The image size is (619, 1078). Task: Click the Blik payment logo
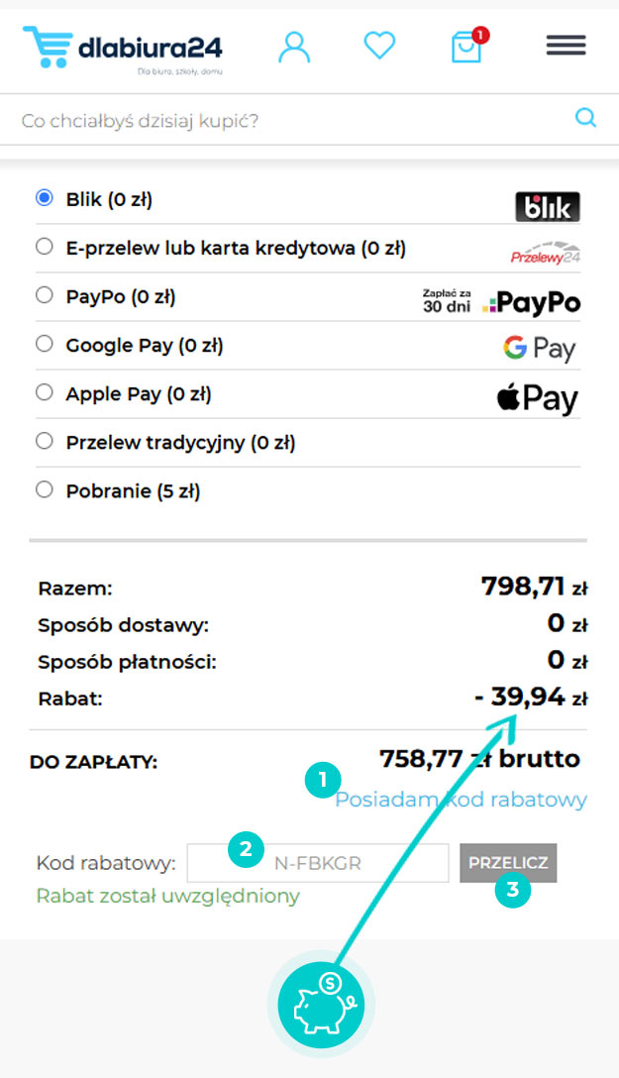click(x=548, y=206)
